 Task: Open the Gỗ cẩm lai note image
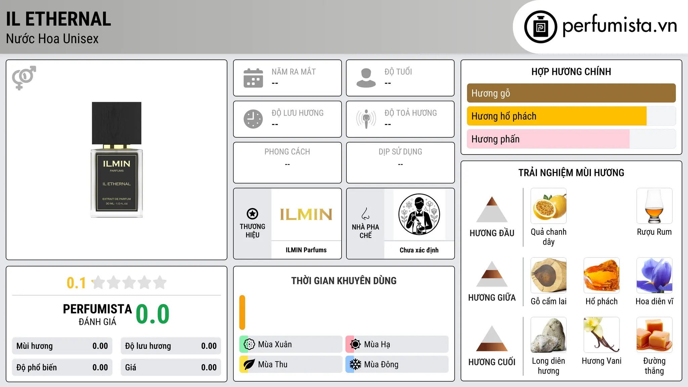click(x=549, y=275)
